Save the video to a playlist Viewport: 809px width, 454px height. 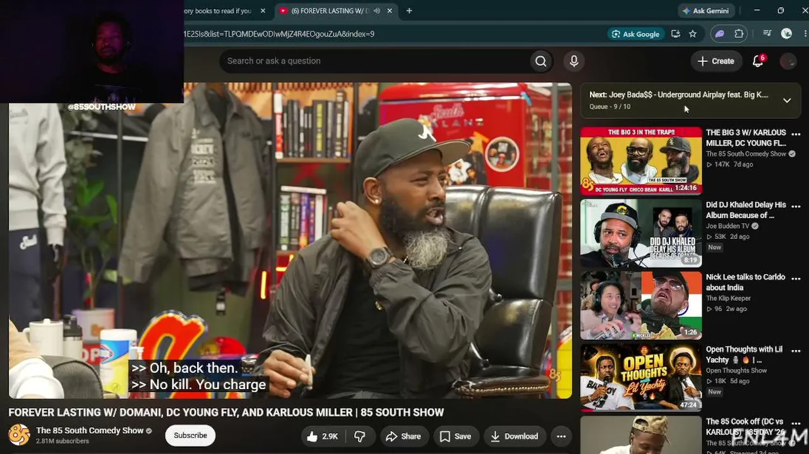tap(455, 436)
